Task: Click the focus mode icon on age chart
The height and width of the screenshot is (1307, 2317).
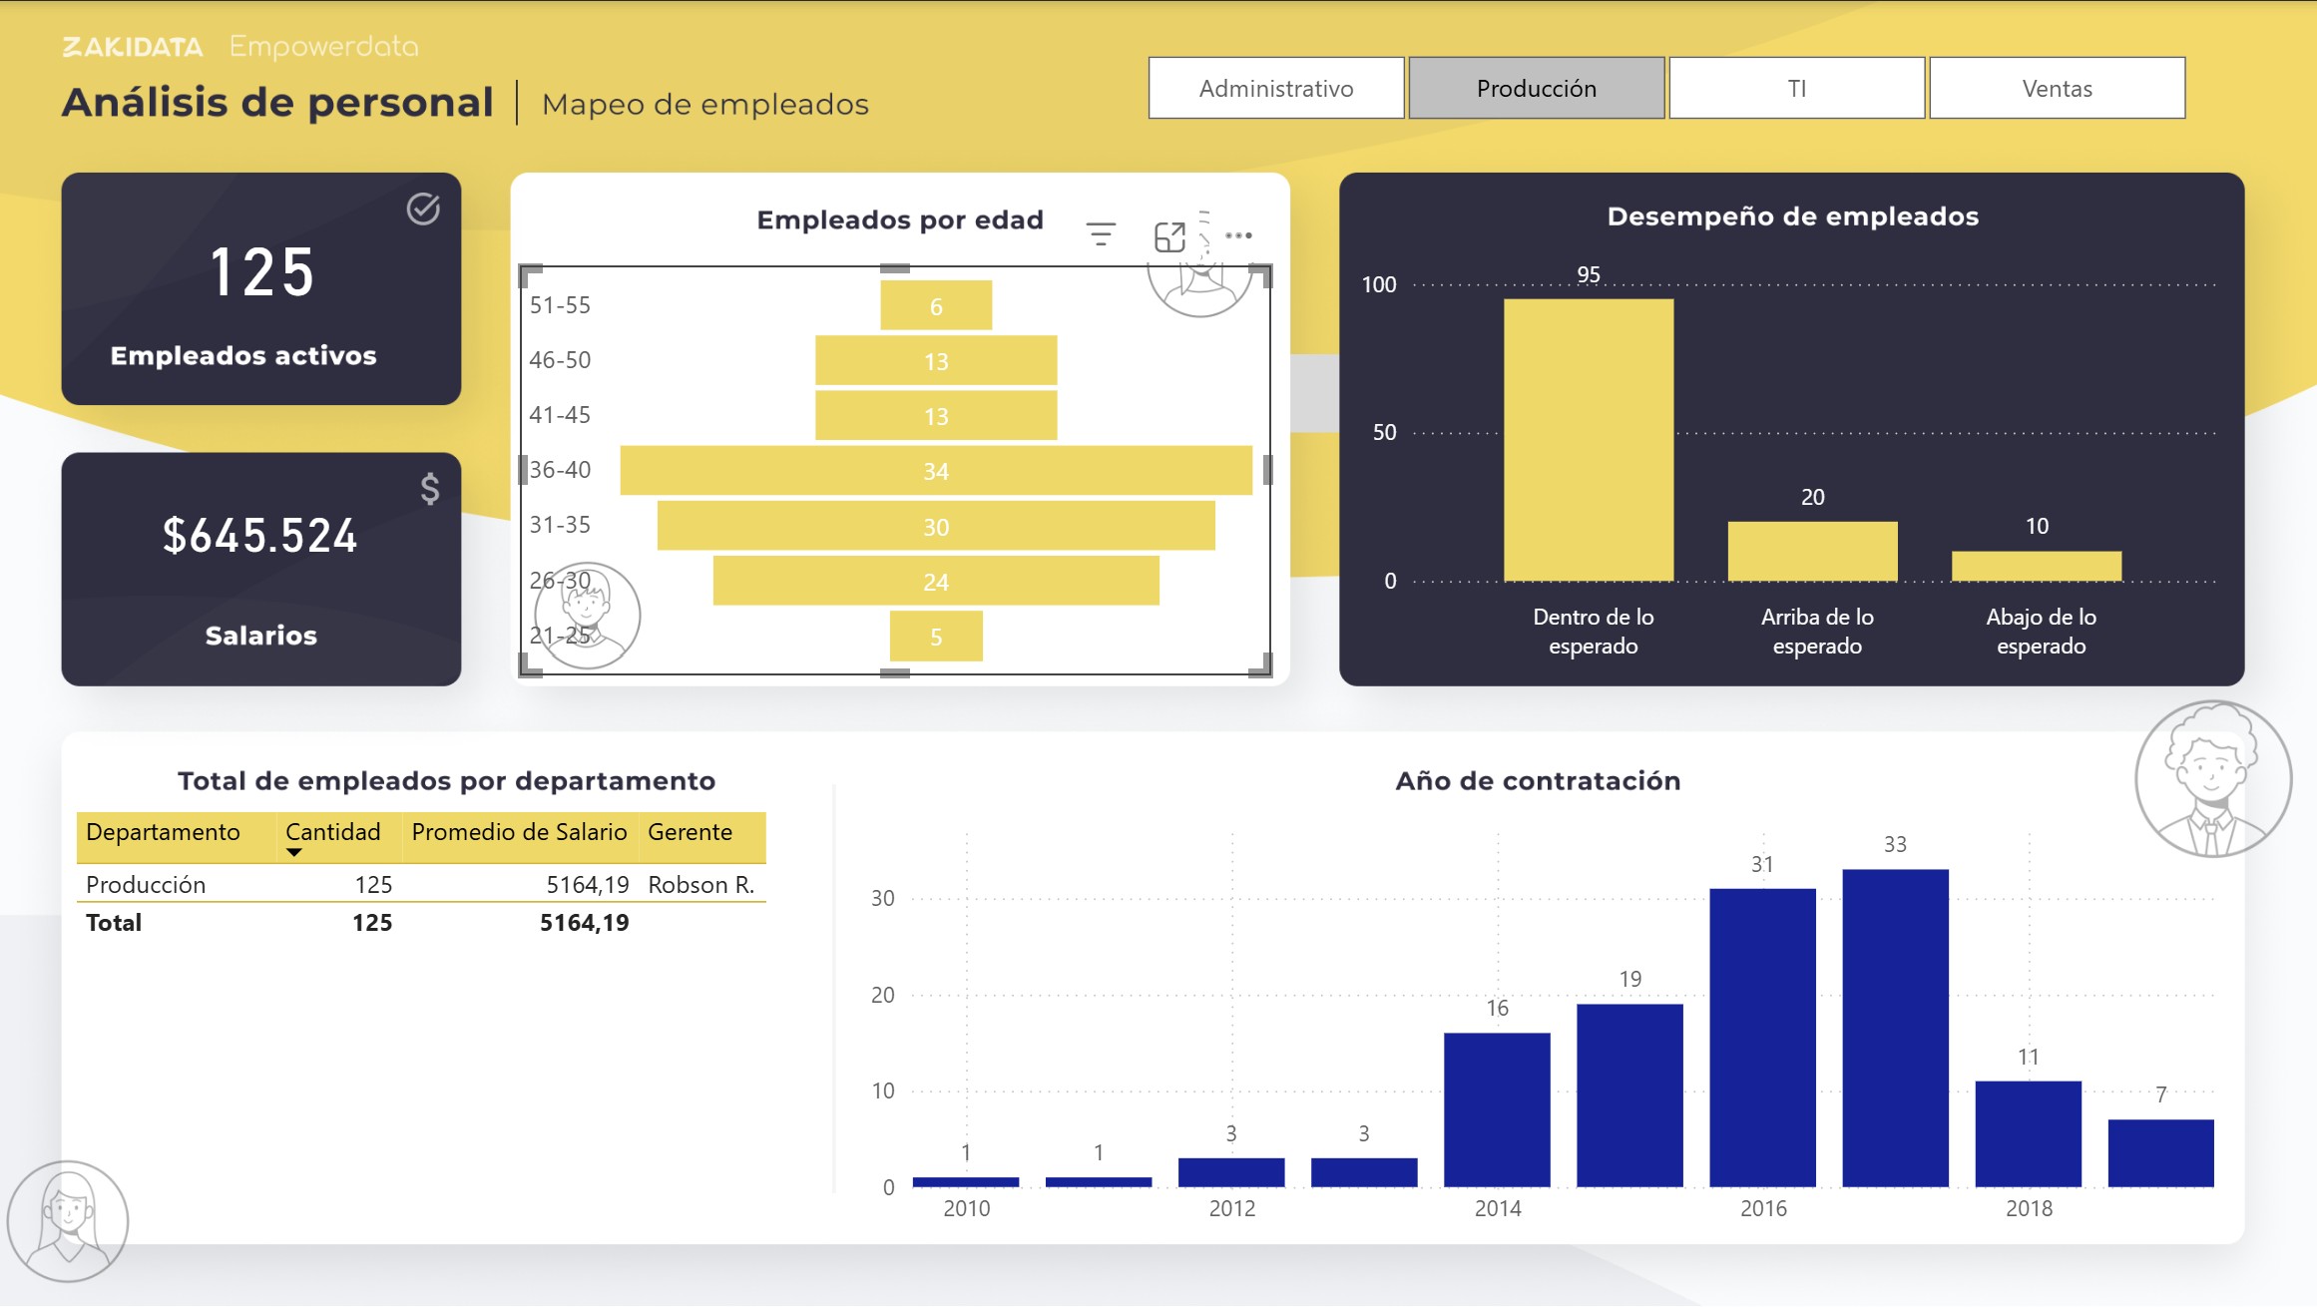Action: pyautogui.click(x=1168, y=236)
